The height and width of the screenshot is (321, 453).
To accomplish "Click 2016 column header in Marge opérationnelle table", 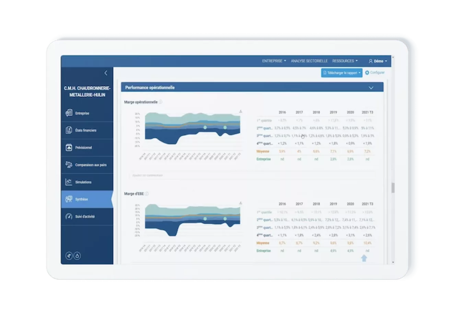I will point(282,112).
